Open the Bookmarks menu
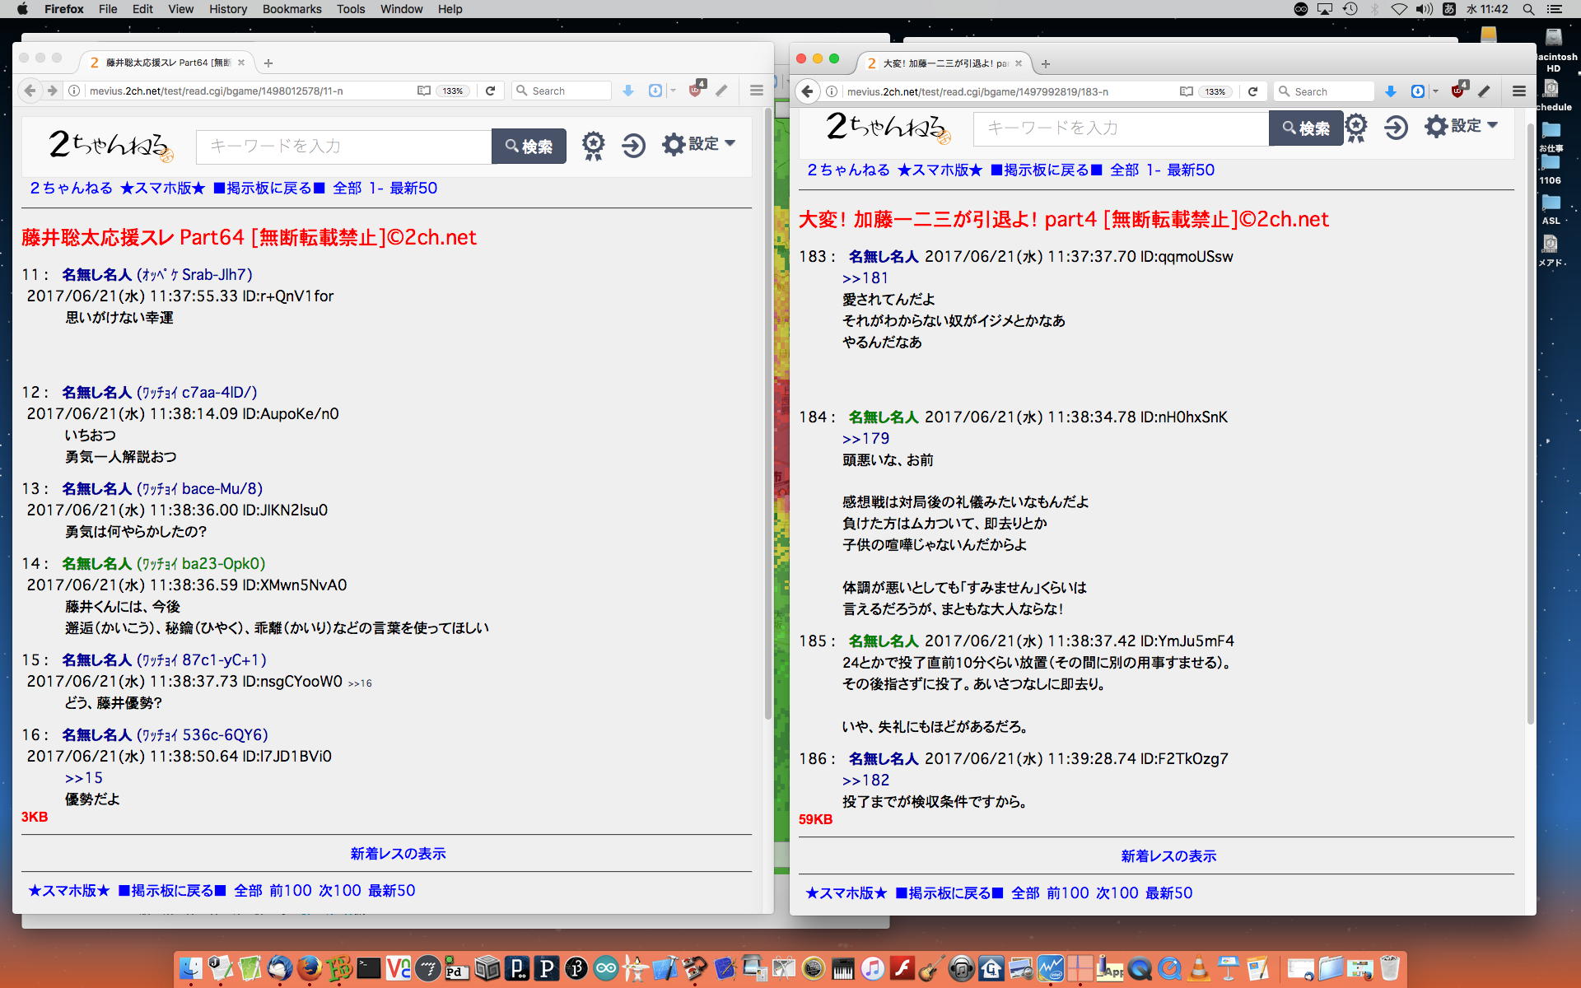This screenshot has width=1581, height=988. tap(291, 9)
